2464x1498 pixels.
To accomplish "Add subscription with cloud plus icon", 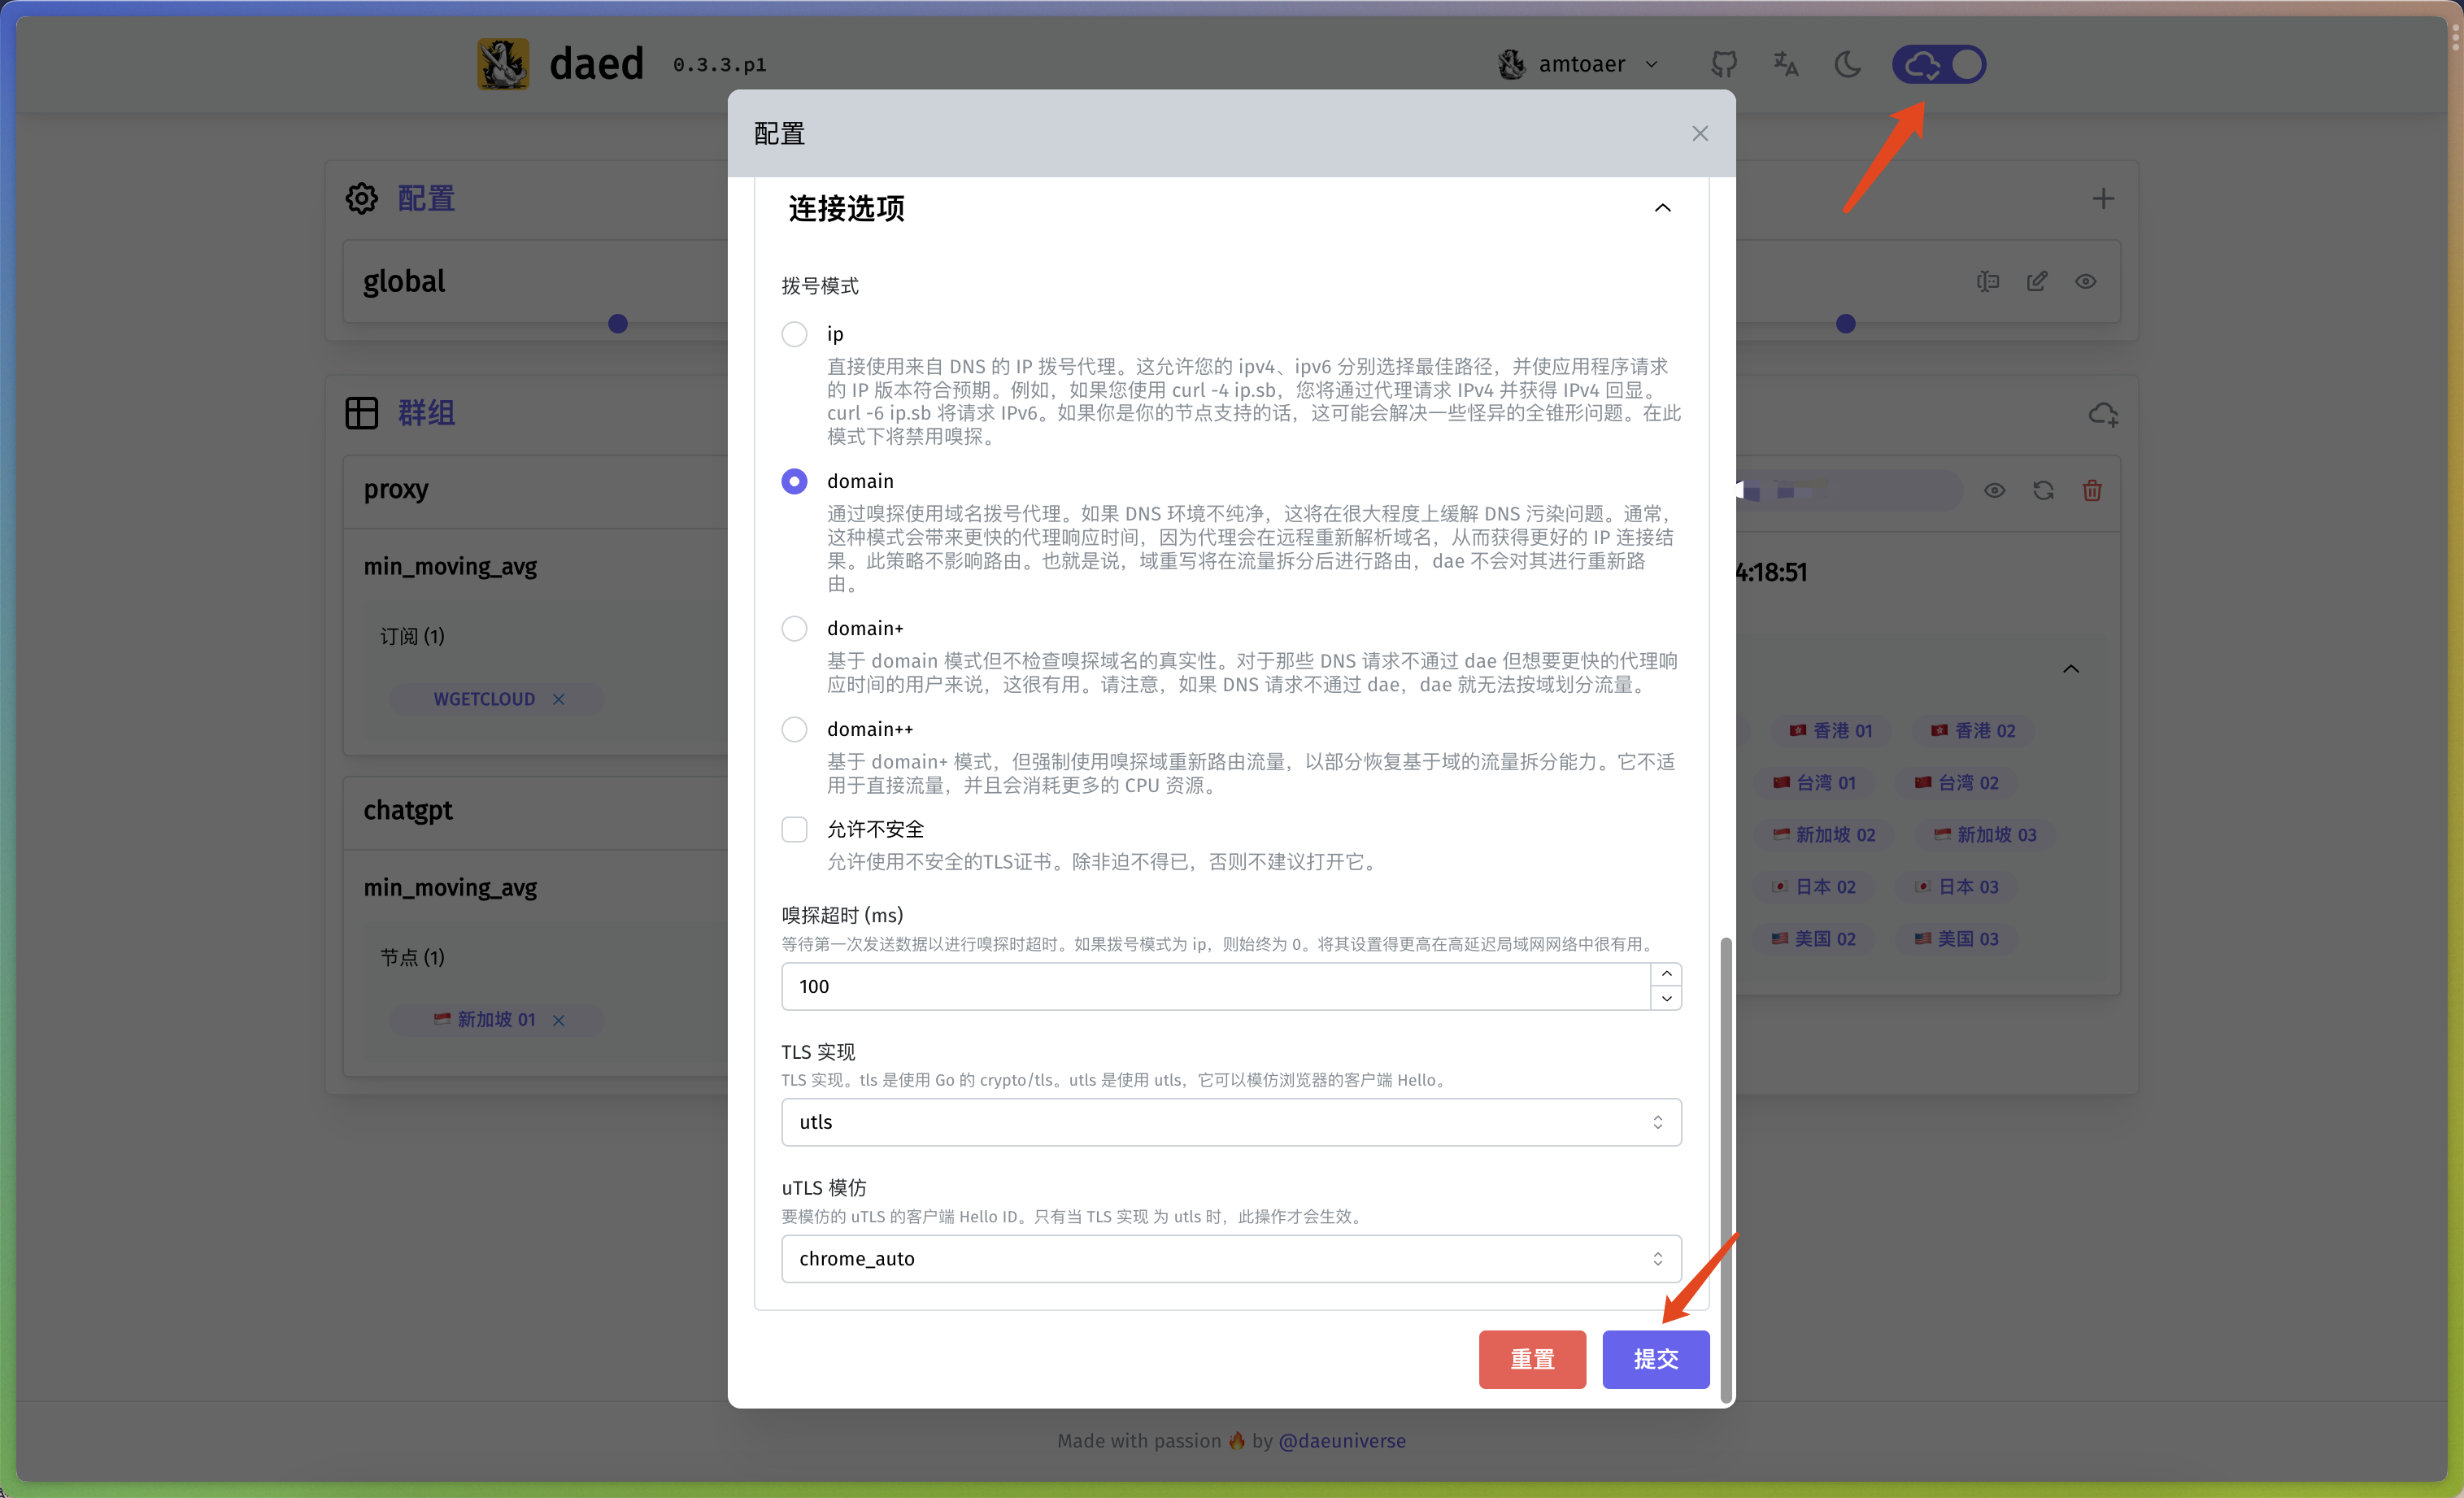I will [2103, 414].
